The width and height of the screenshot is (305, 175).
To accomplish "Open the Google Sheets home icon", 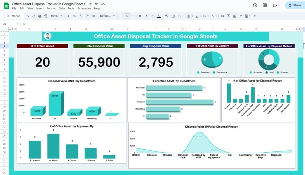I will coord(7,6).
